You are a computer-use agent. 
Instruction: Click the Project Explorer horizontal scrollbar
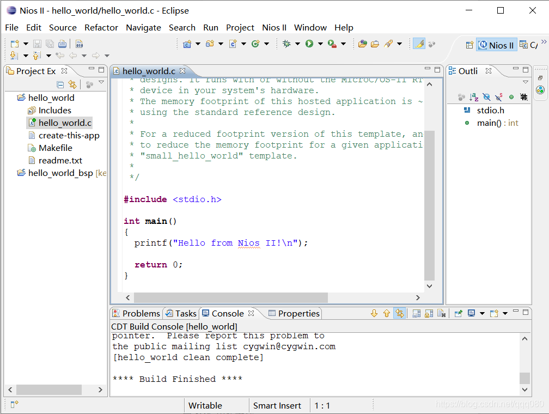point(49,389)
